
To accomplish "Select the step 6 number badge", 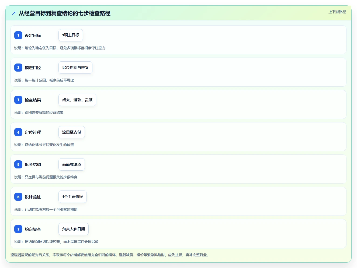I will tap(18, 197).
